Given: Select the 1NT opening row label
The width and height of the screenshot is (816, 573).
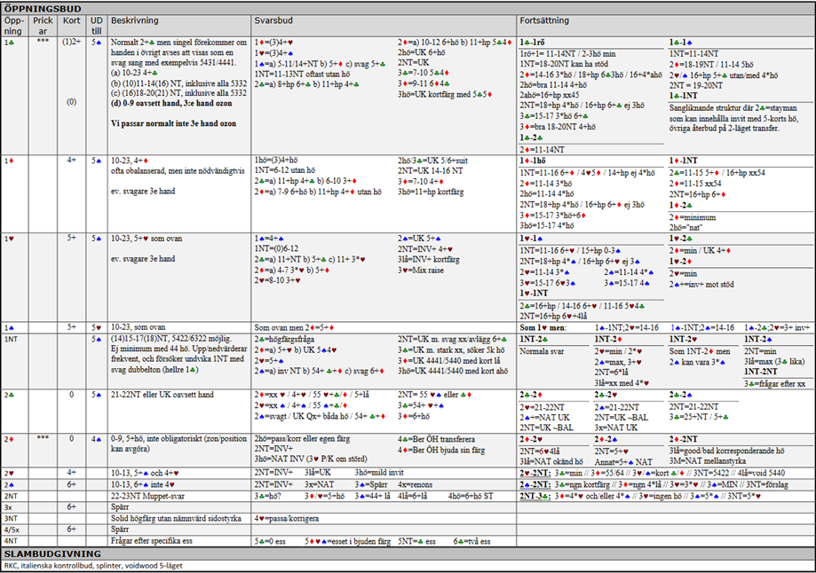Looking at the screenshot, I should tap(11, 338).
